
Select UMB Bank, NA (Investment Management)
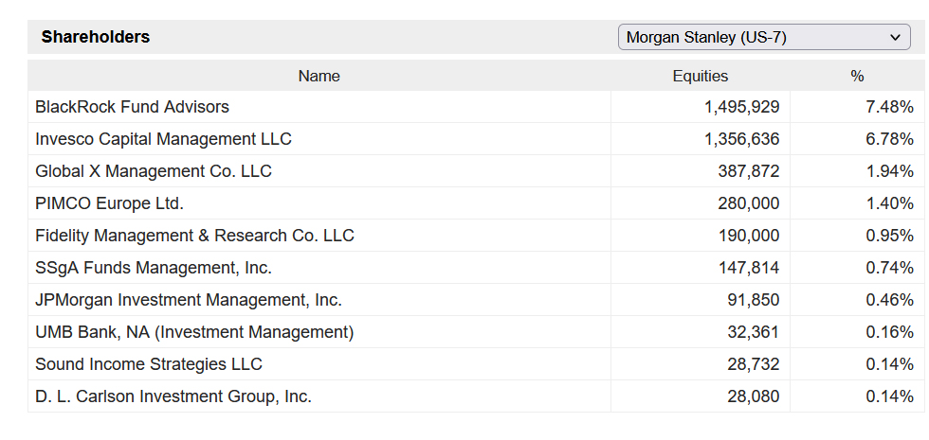pos(194,332)
